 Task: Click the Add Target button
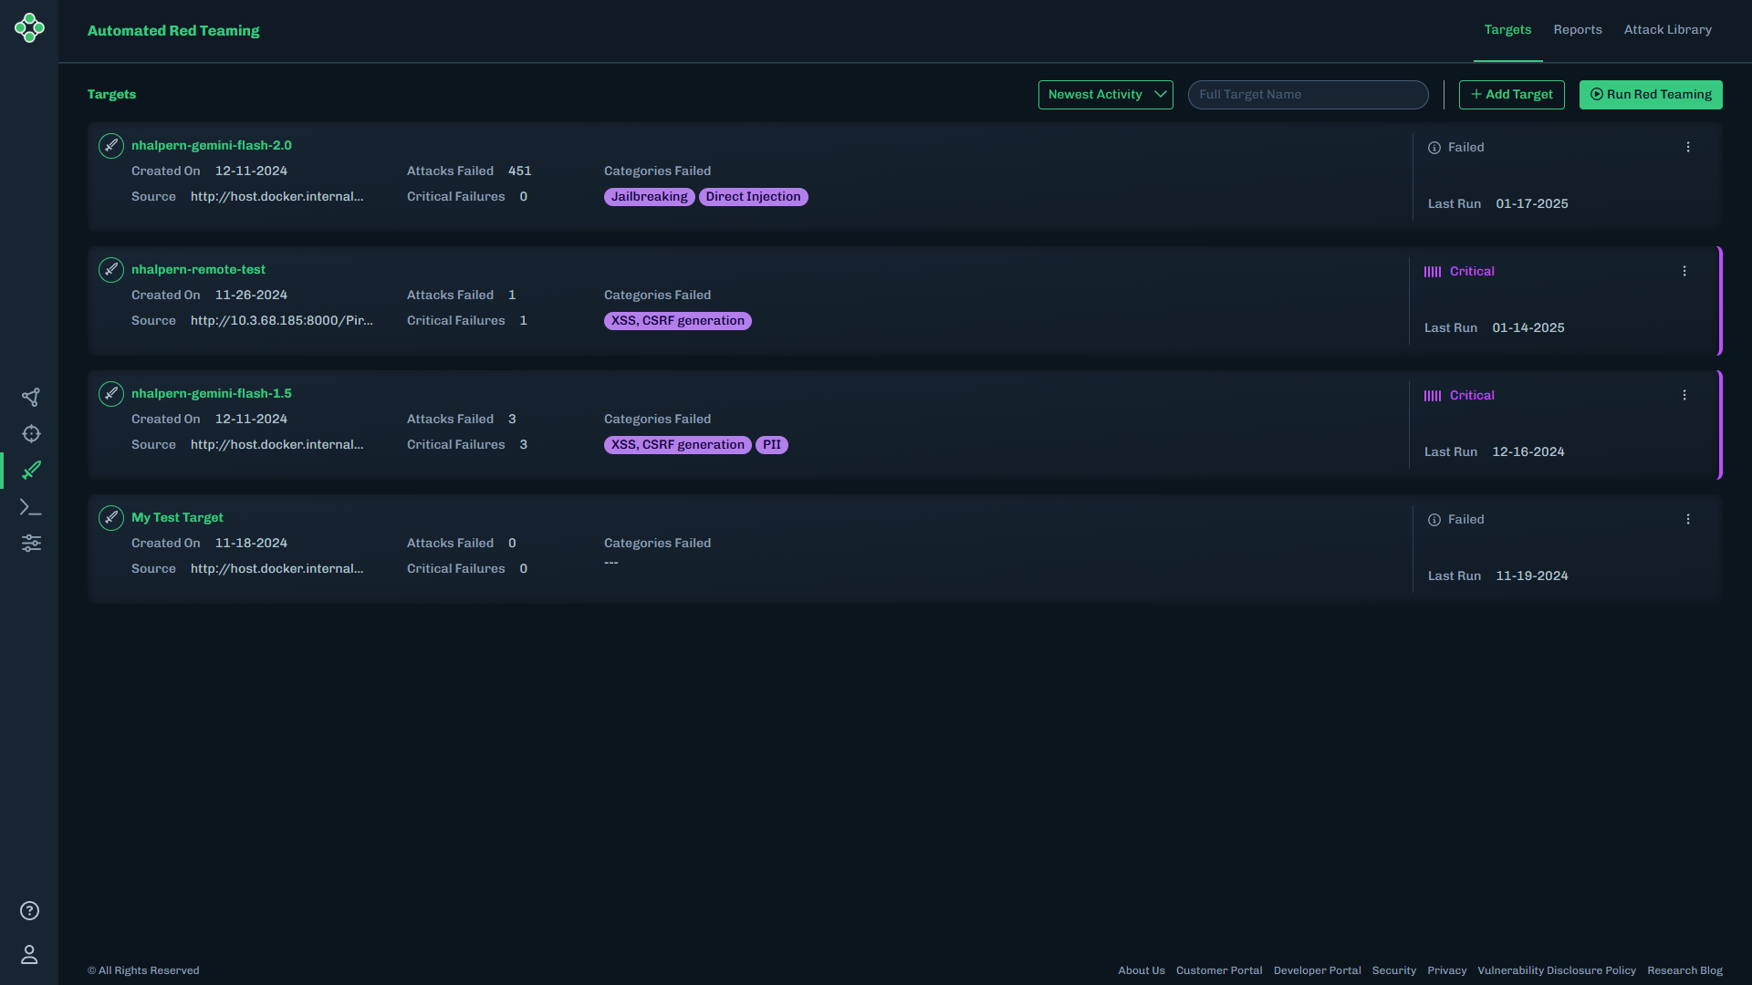pyautogui.click(x=1511, y=95)
